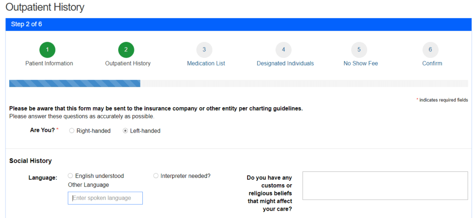Select the step 4 circle icon
The image size is (473, 218).
[284, 50]
